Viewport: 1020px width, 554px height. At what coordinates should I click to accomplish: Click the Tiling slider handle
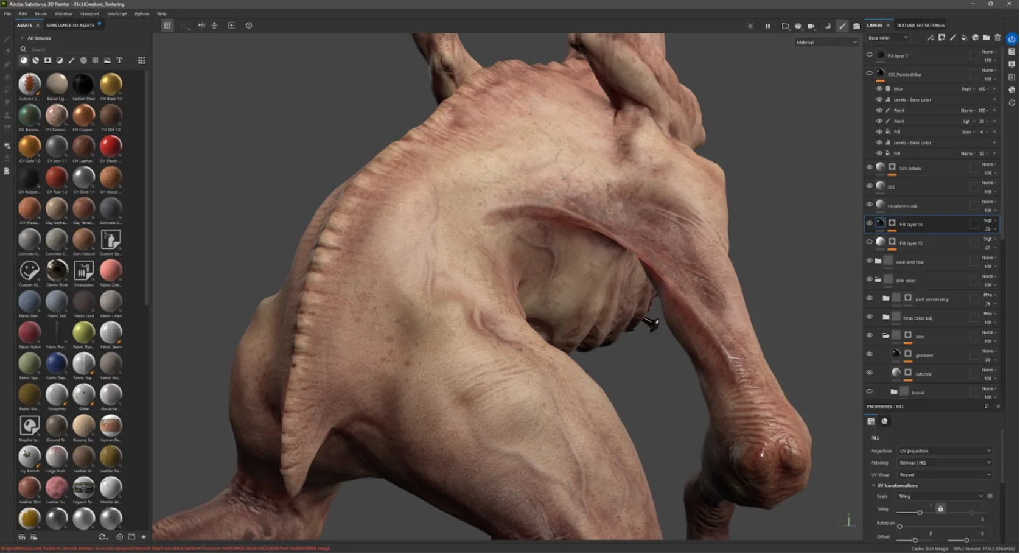point(920,513)
